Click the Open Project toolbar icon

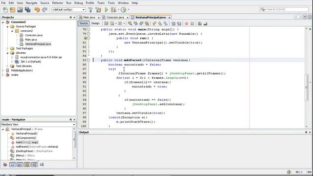tap(20, 10)
